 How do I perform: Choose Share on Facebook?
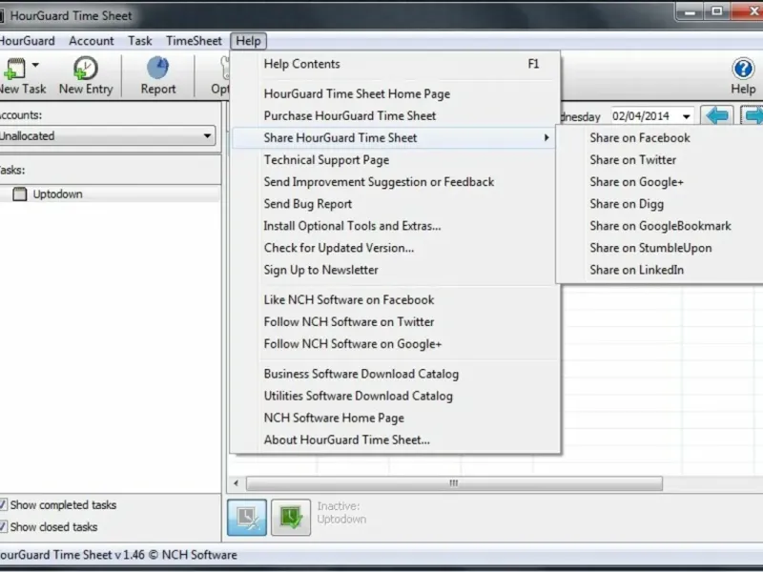(x=660, y=137)
